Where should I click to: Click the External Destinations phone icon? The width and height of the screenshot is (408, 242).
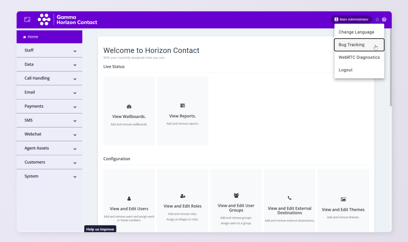click(x=289, y=198)
